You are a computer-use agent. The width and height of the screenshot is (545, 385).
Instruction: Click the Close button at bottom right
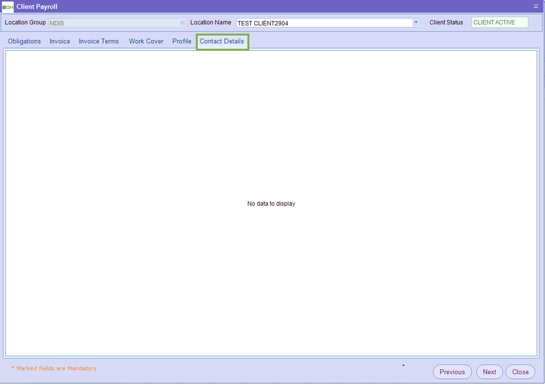520,372
